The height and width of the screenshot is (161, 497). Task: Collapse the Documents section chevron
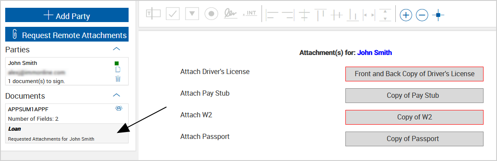[x=116, y=95]
